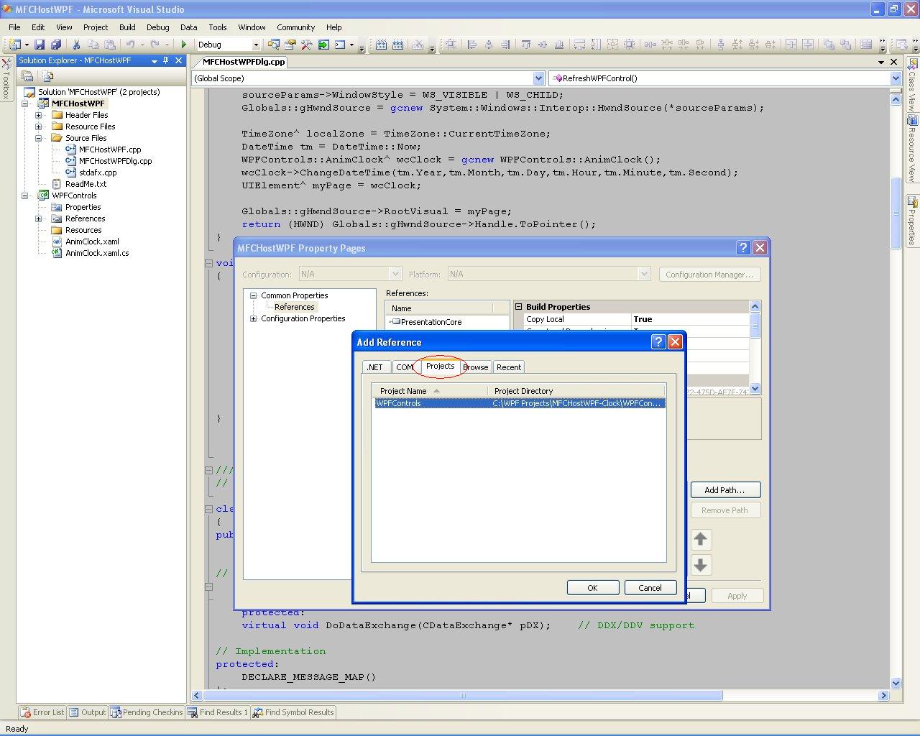Click OK in the Add Reference dialog
The width and height of the screenshot is (920, 736).
(593, 588)
